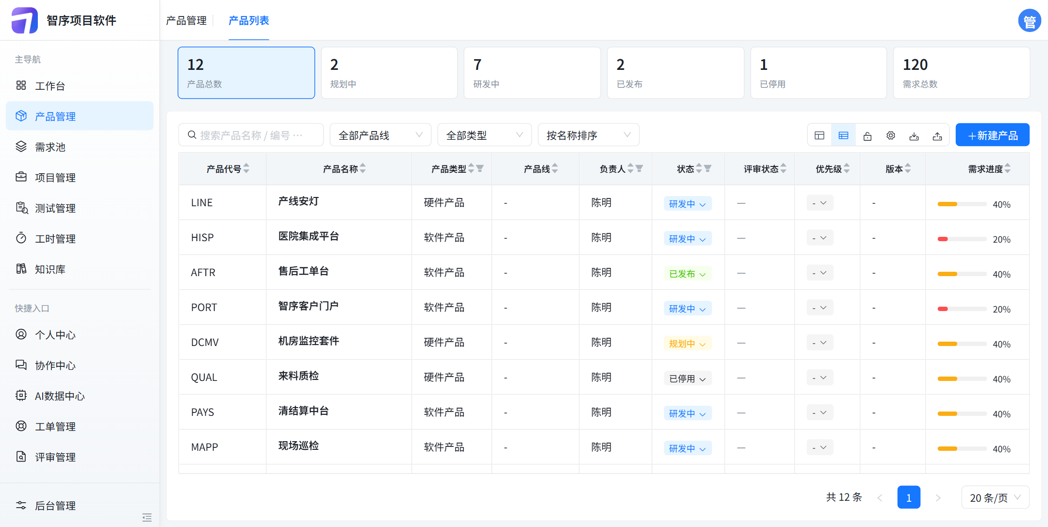Open user avatar at top right

coord(1029,20)
